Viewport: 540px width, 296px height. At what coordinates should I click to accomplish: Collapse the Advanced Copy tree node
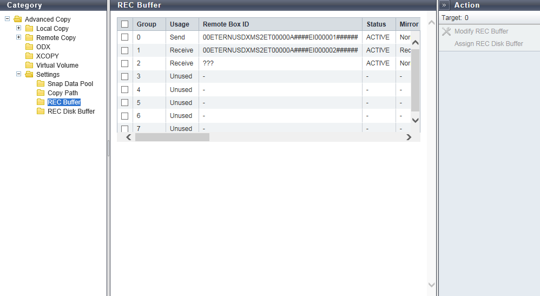click(x=7, y=19)
